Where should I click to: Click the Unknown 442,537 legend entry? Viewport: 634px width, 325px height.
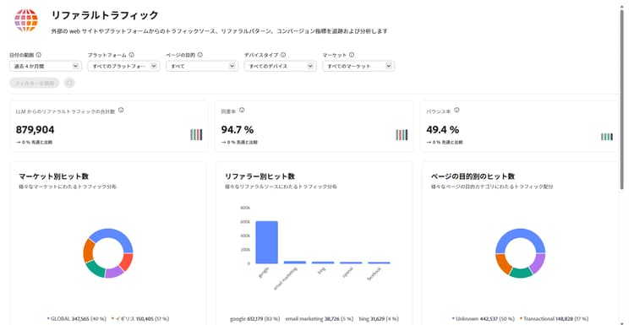tap(484, 318)
